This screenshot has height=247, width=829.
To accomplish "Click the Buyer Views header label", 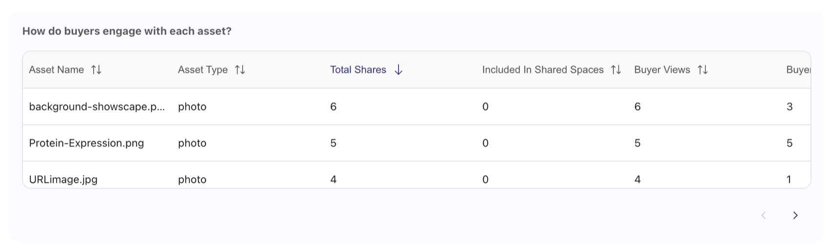I will [x=662, y=70].
